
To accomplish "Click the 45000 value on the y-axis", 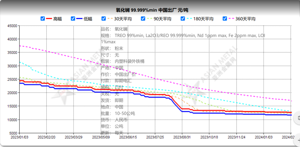I will click(x=12, y=26).
